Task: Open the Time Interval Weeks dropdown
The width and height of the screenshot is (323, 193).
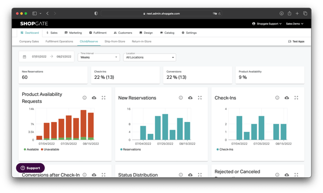Action: pos(99,57)
